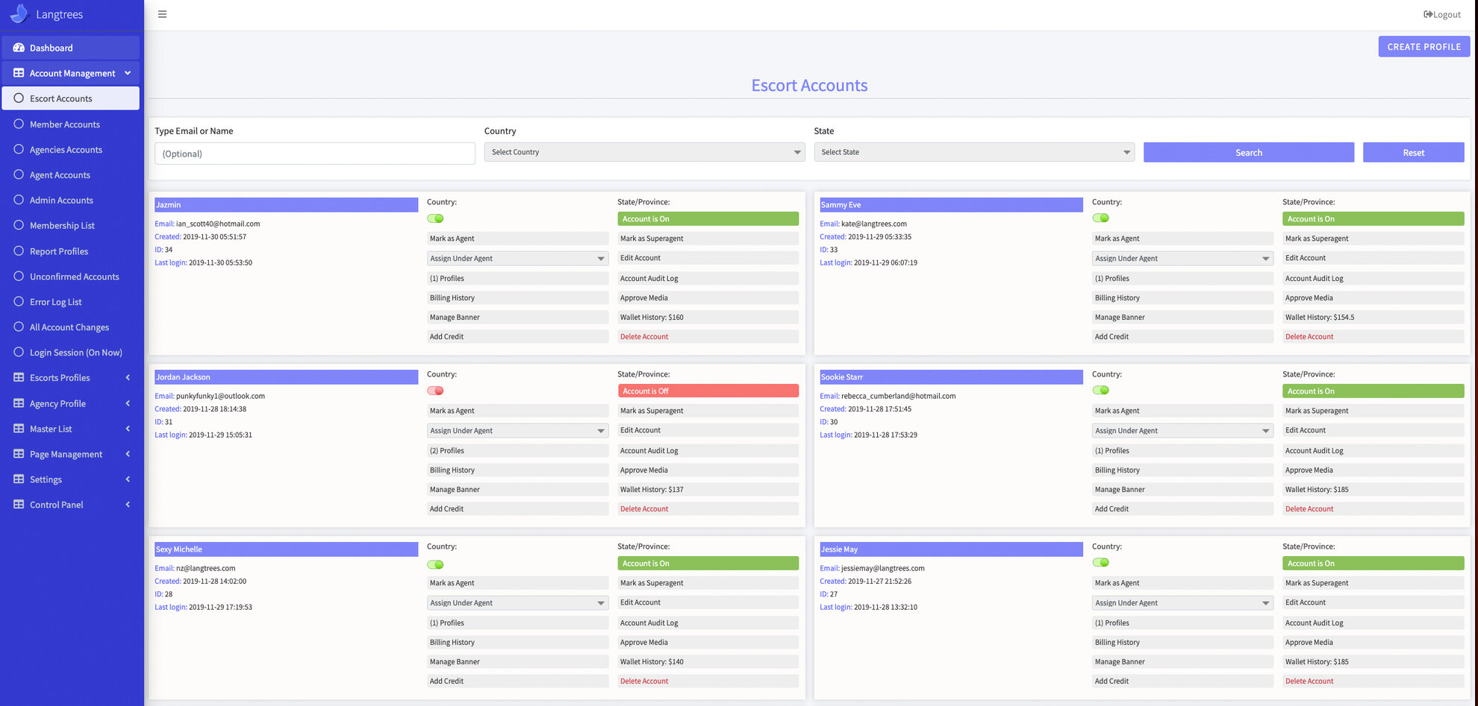1478x706 pixels.
Task: Open Member Accounts in the sidebar
Action: tap(64, 125)
